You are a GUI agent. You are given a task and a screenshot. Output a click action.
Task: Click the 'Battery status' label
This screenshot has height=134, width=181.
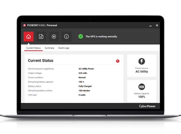click(x=35, y=86)
